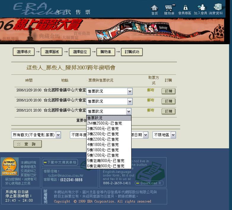Click the 票價與售票狀況 column header

click(101, 80)
